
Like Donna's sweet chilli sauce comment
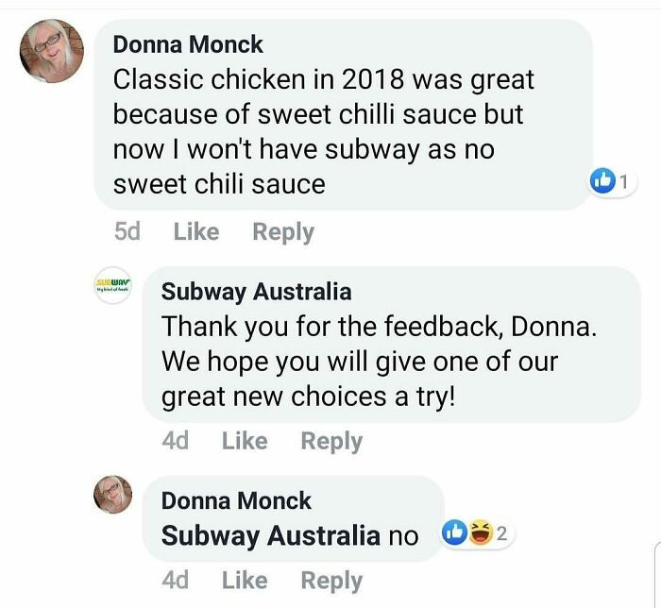196,232
